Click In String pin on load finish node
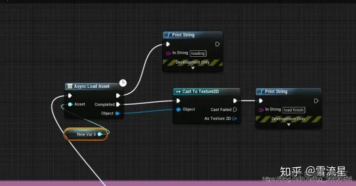The height and width of the screenshot is (186, 356). point(261,110)
